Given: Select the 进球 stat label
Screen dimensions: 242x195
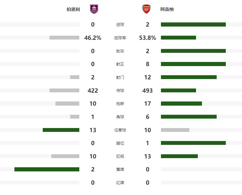Looking at the screenshot, I should point(120,25).
